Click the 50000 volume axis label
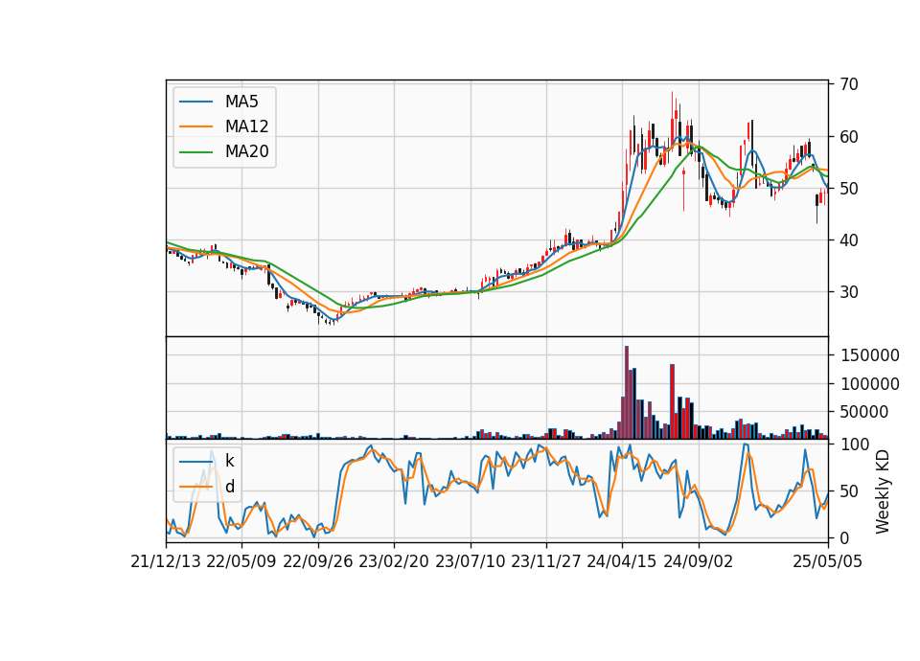 tap(864, 412)
